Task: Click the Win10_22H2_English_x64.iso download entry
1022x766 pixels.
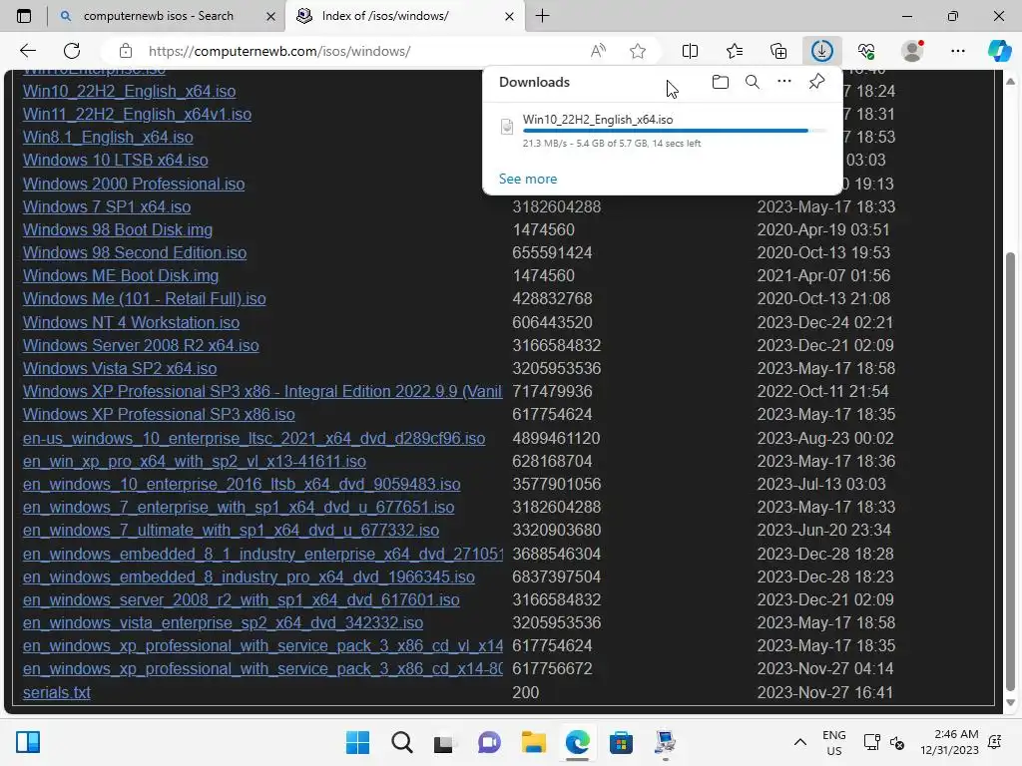Action: point(663,131)
